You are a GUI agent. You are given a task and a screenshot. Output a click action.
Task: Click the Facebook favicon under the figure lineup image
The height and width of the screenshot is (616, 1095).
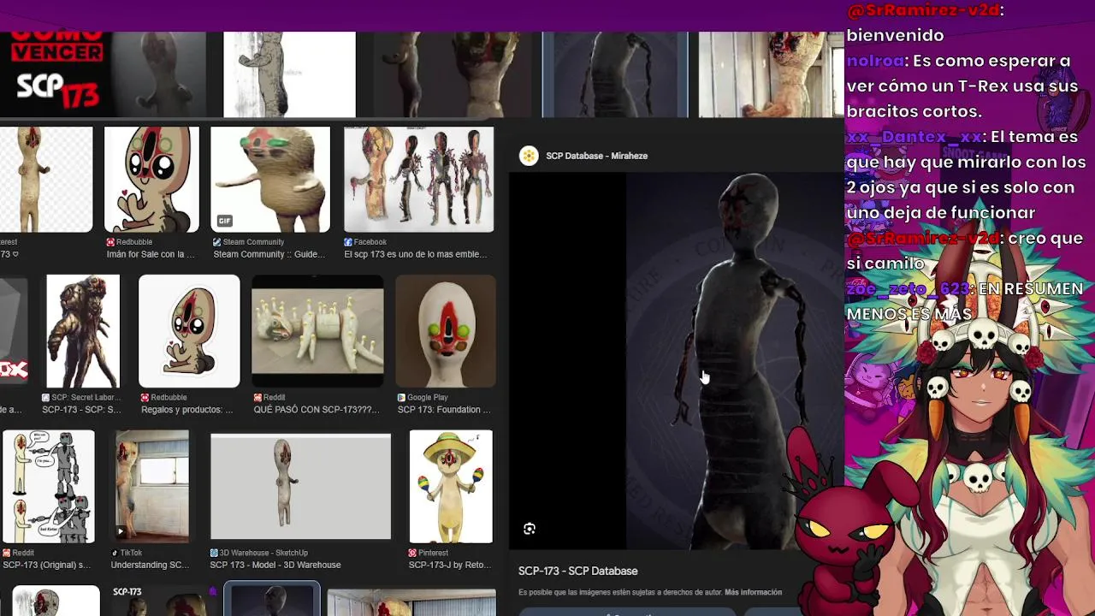[348, 242]
